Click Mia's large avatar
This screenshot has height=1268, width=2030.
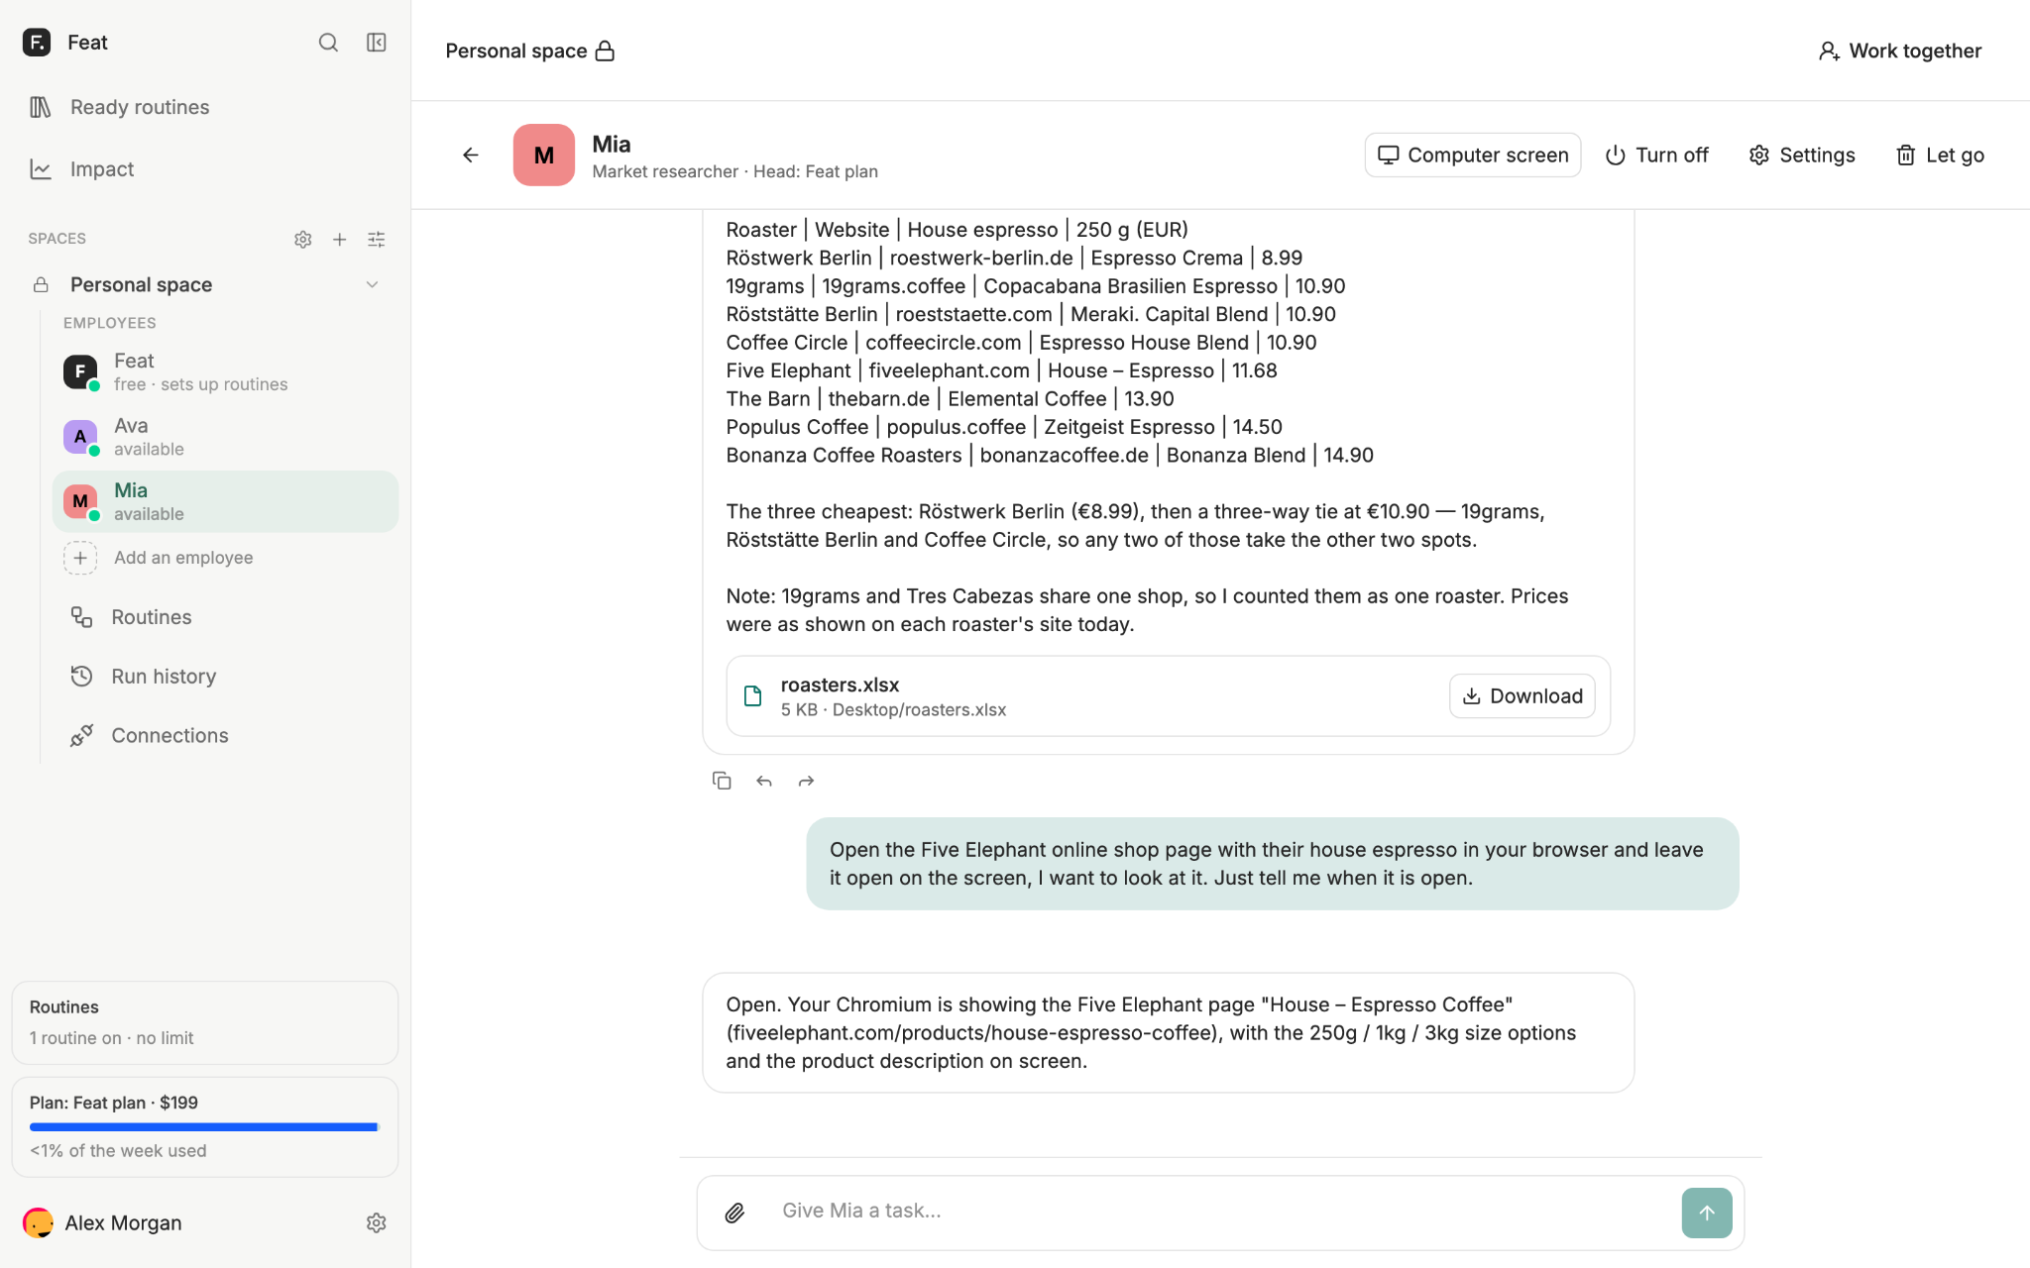click(x=544, y=156)
